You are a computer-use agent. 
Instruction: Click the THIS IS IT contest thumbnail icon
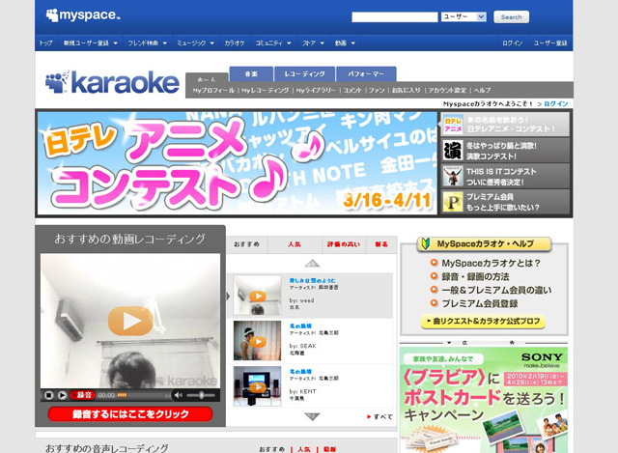coord(453,176)
